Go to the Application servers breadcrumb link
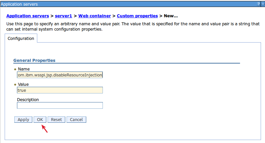 coord(27,16)
